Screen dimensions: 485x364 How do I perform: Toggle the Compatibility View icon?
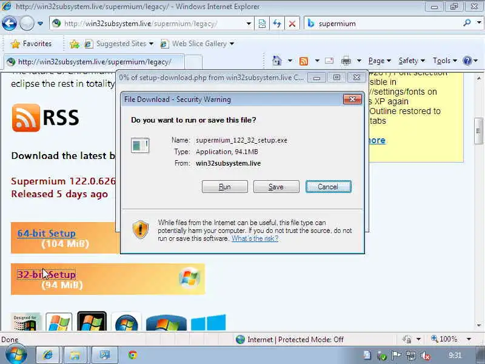(262, 24)
